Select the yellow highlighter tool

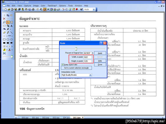[x=4, y=50]
